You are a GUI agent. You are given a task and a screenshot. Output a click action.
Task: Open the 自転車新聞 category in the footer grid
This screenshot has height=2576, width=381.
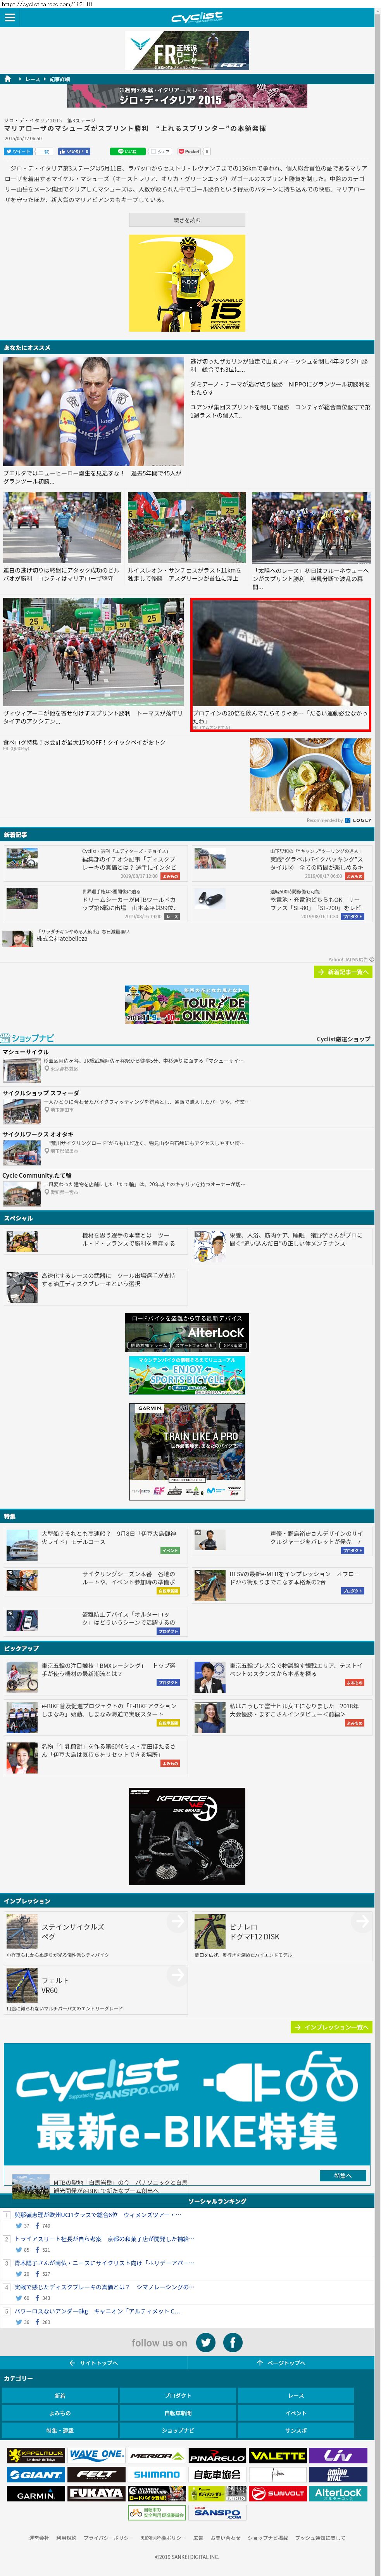coord(178,2413)
